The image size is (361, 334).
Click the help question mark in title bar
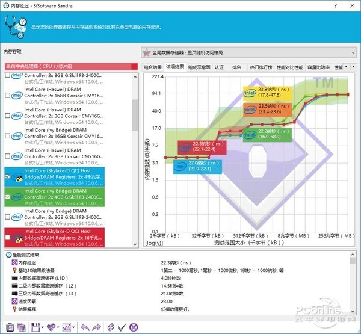[336, 5]
